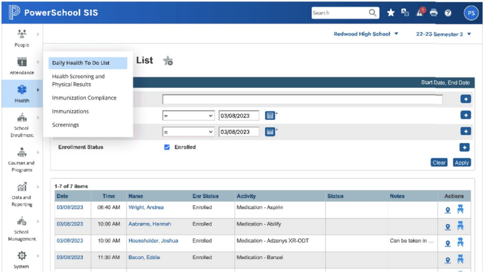This screenshot has height=275, width=484.
Task: Open student link Aabrams, Hannah
Action: (149, 224)
